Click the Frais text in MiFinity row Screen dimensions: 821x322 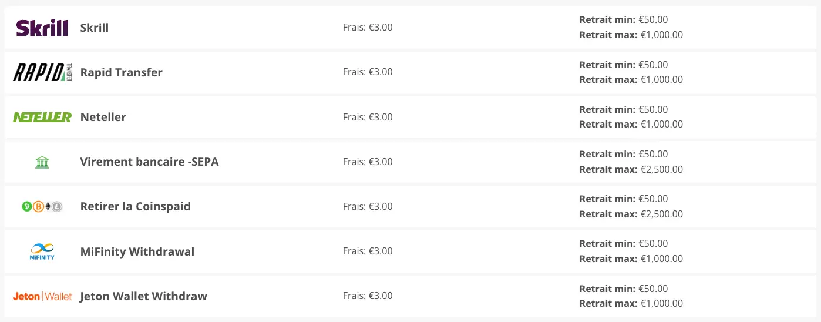point(368,251)
